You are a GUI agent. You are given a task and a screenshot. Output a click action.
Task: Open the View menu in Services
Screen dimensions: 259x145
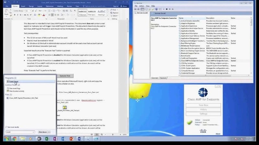(148, 6)
